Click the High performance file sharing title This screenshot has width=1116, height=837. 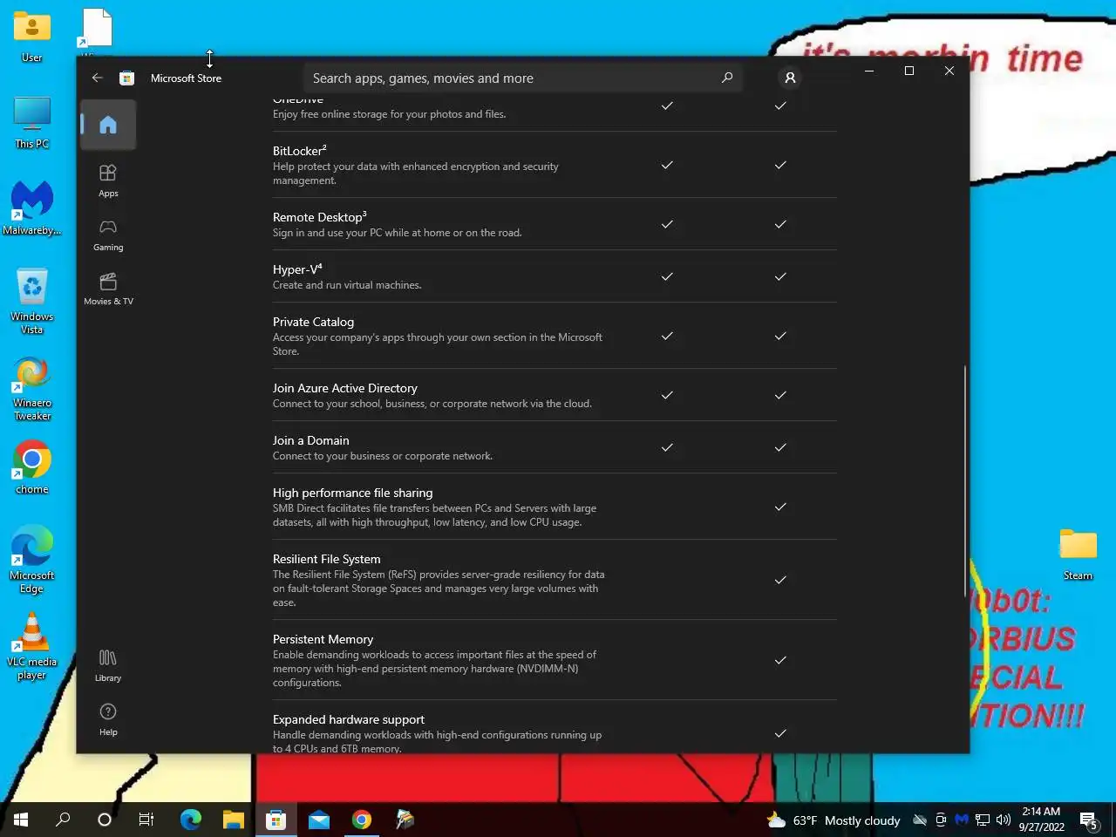(x=352, y=493)
